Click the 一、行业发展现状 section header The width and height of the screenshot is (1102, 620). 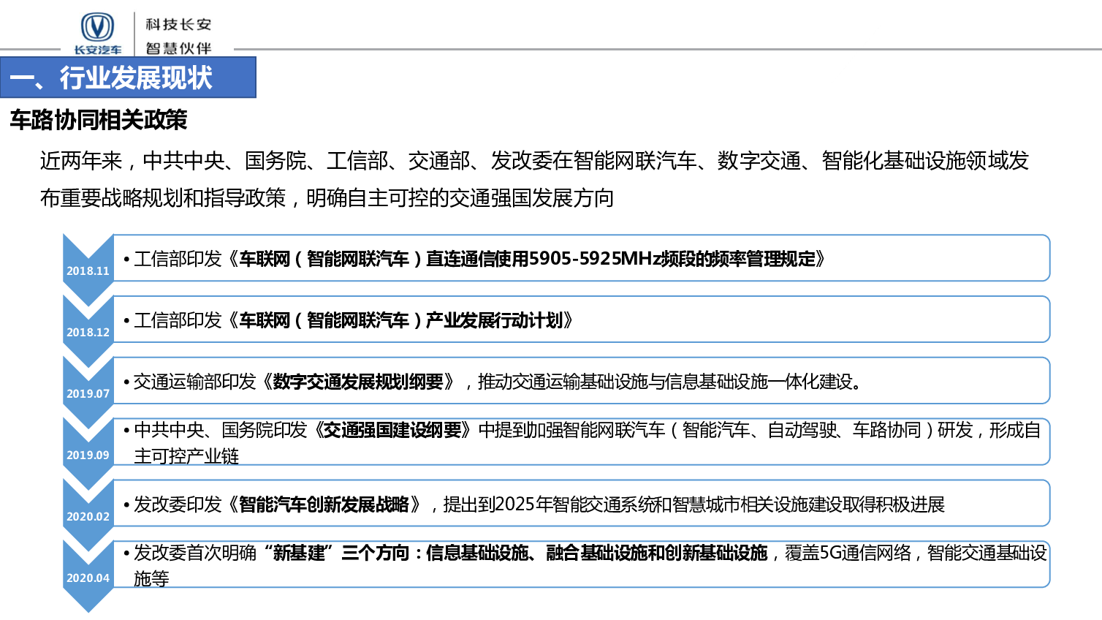(x=128, y=77)
